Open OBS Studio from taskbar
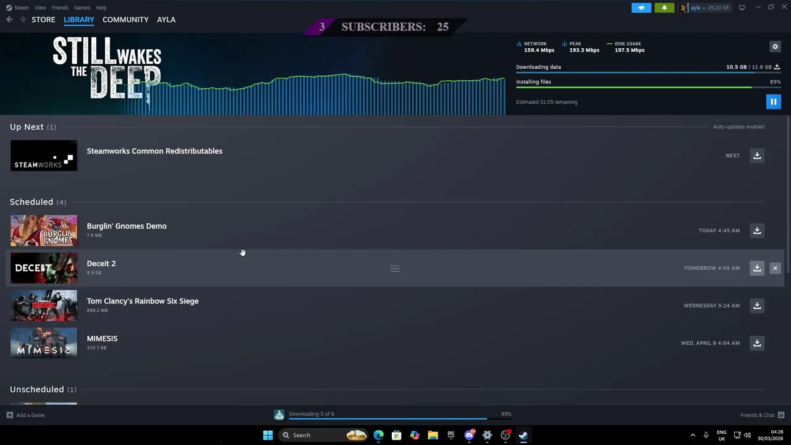Image resolution: width=791 pixels, height=445 pixels. 505,435
